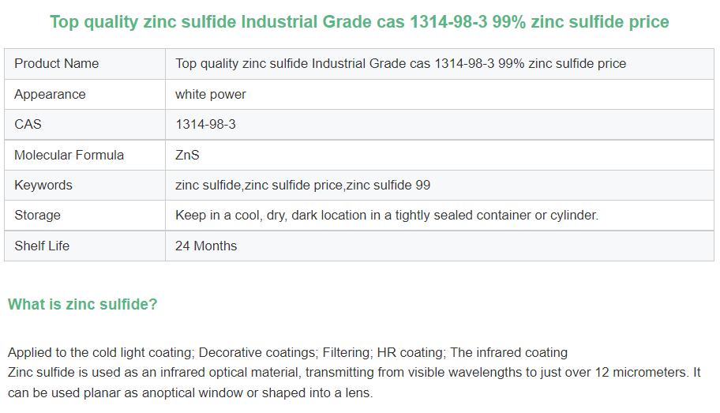
Task: Click the ZnS formula value
Action: [187, 155]
